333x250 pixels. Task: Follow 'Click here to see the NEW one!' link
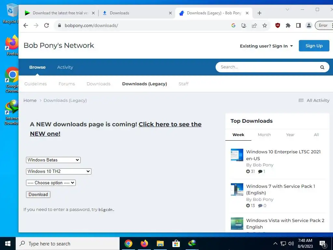tap(170, 124)
